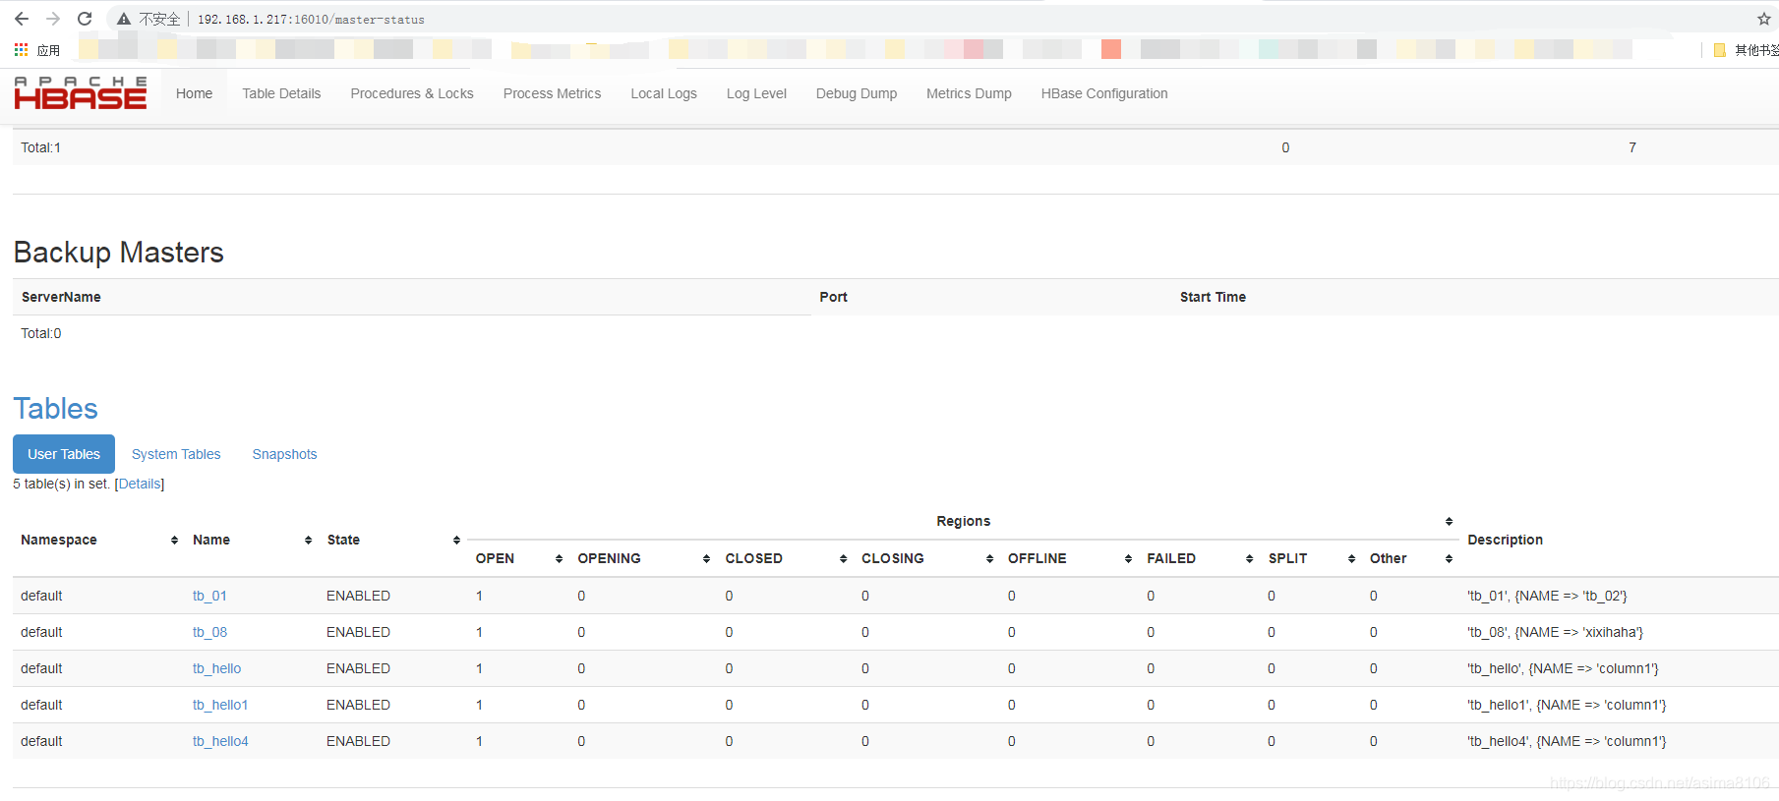Click the Apache HBase logo
The image size is (1779, 801).
[x=81, y=93]
